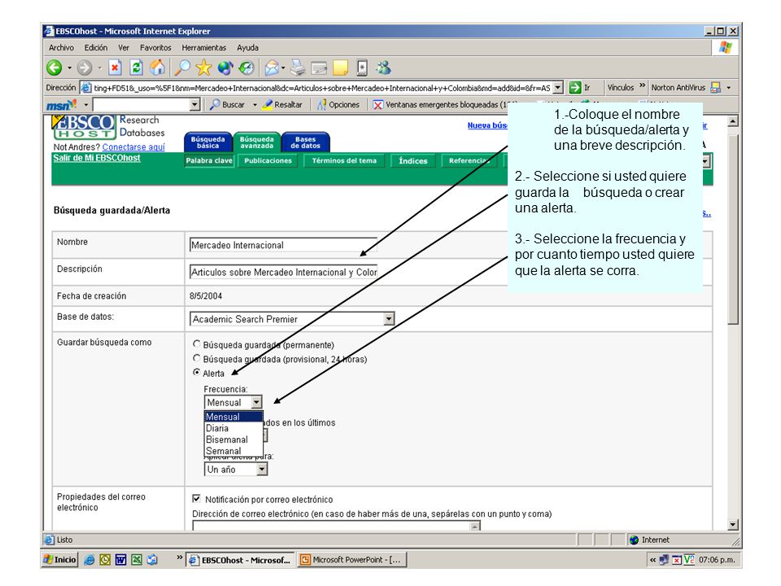
Task: Open the MSN search box dropdown
Action: pos(194,105)
